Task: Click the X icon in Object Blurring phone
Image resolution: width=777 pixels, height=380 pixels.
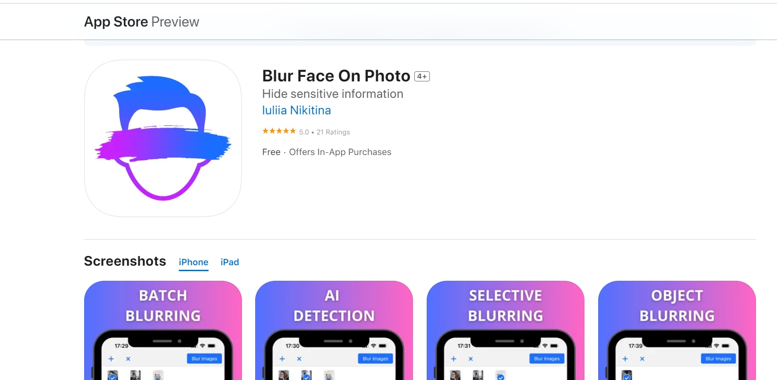Action: pos(642,359)
